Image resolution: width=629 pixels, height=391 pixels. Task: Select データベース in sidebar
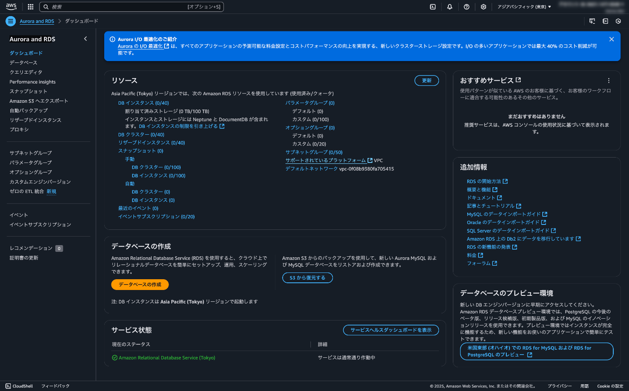pyautogui.click(x=23, y=62)
